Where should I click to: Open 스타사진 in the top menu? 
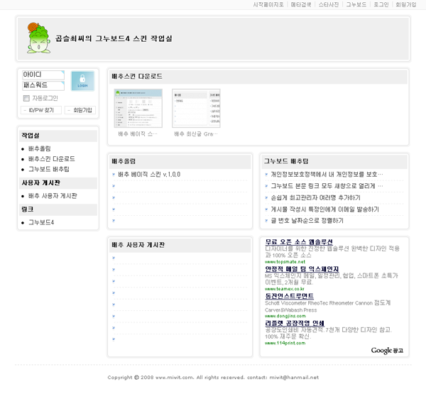(329, 5)
